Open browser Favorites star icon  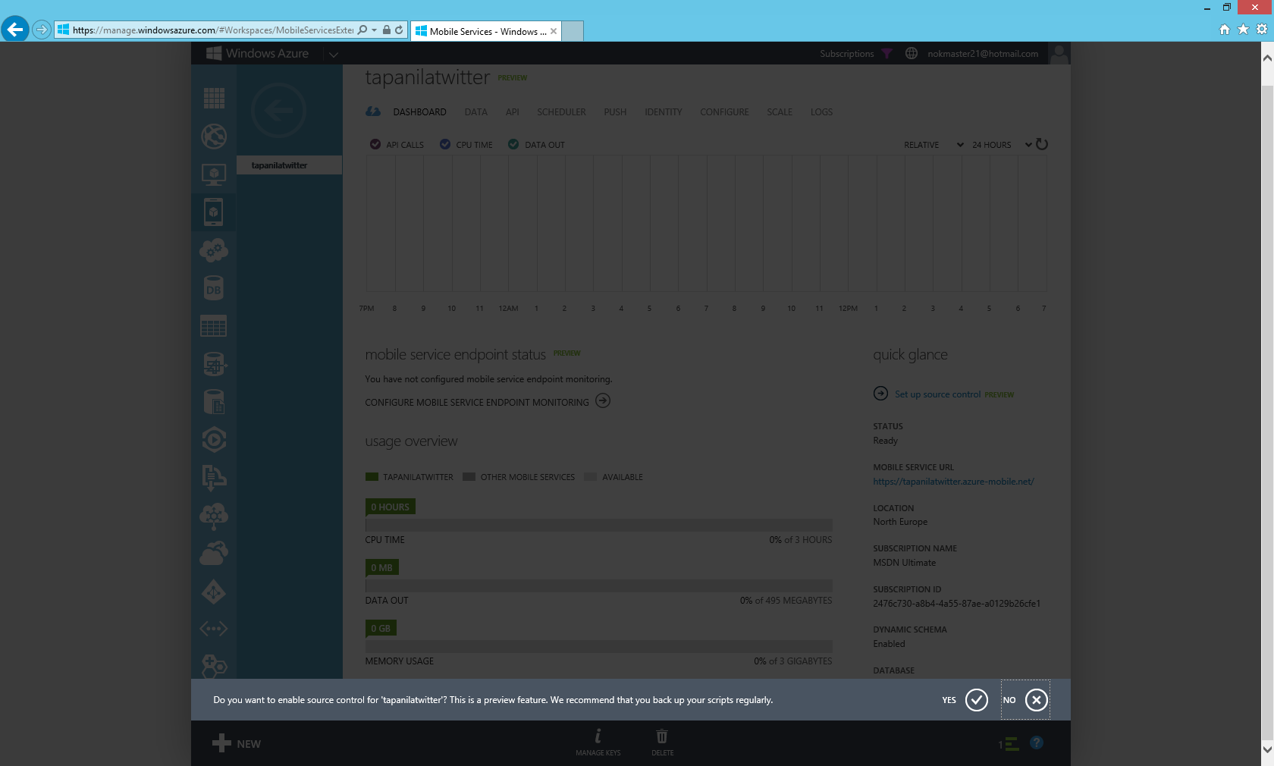click(1243, 30)
